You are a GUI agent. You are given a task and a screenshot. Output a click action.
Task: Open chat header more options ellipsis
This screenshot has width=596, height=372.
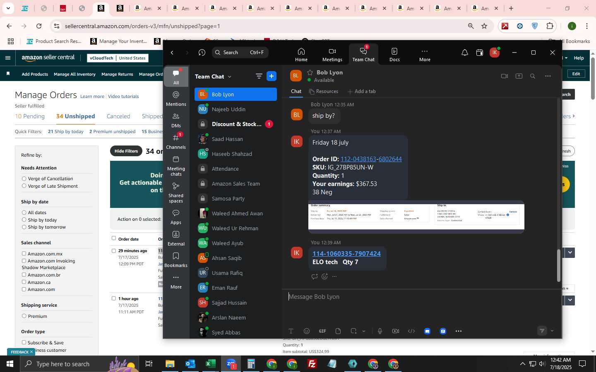click(548, 76)
